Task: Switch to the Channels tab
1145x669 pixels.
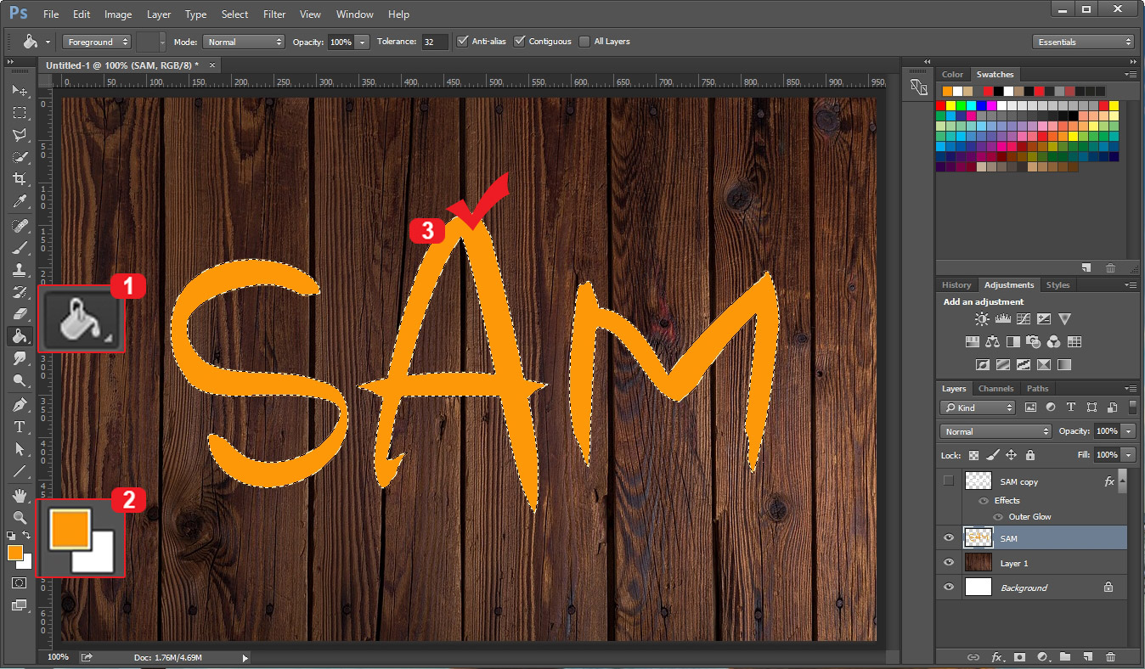Action: click(x=996, y=389)
